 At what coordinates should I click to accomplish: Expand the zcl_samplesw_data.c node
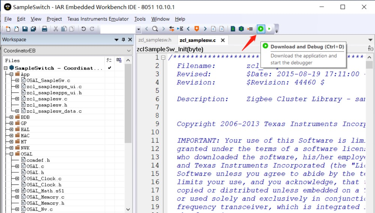tap(17, 111)
